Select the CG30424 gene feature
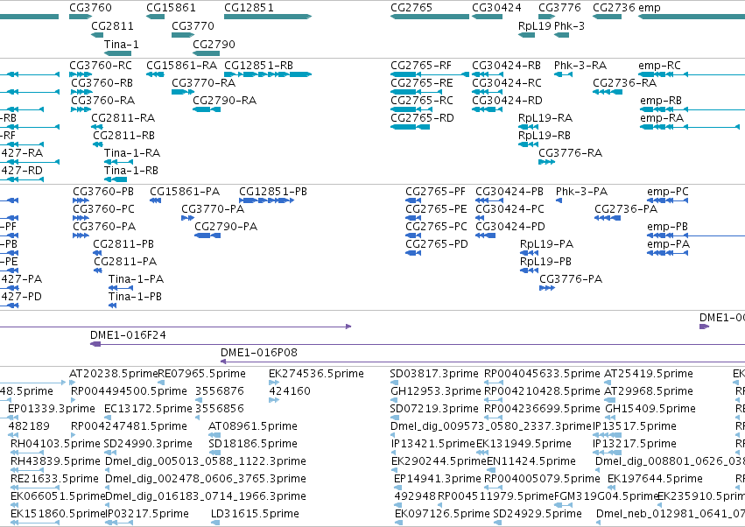The width and height of the screenshot is (745, 527). click(x=487, y=17)
